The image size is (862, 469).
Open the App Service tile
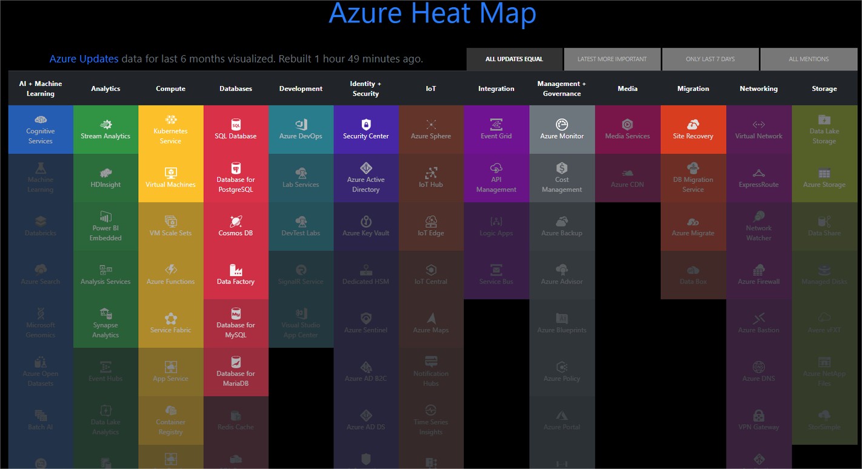pyautogui.click(x=170, y=372)
